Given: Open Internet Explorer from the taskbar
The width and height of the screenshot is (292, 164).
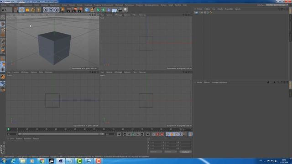Looking at the screenshot, I should click(x=13, y=161).
